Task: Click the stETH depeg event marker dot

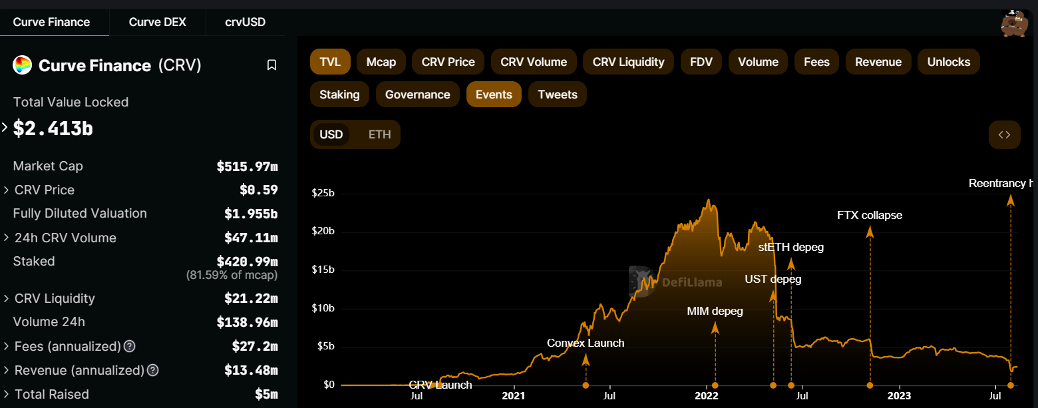Action: [x=791, y=385]
